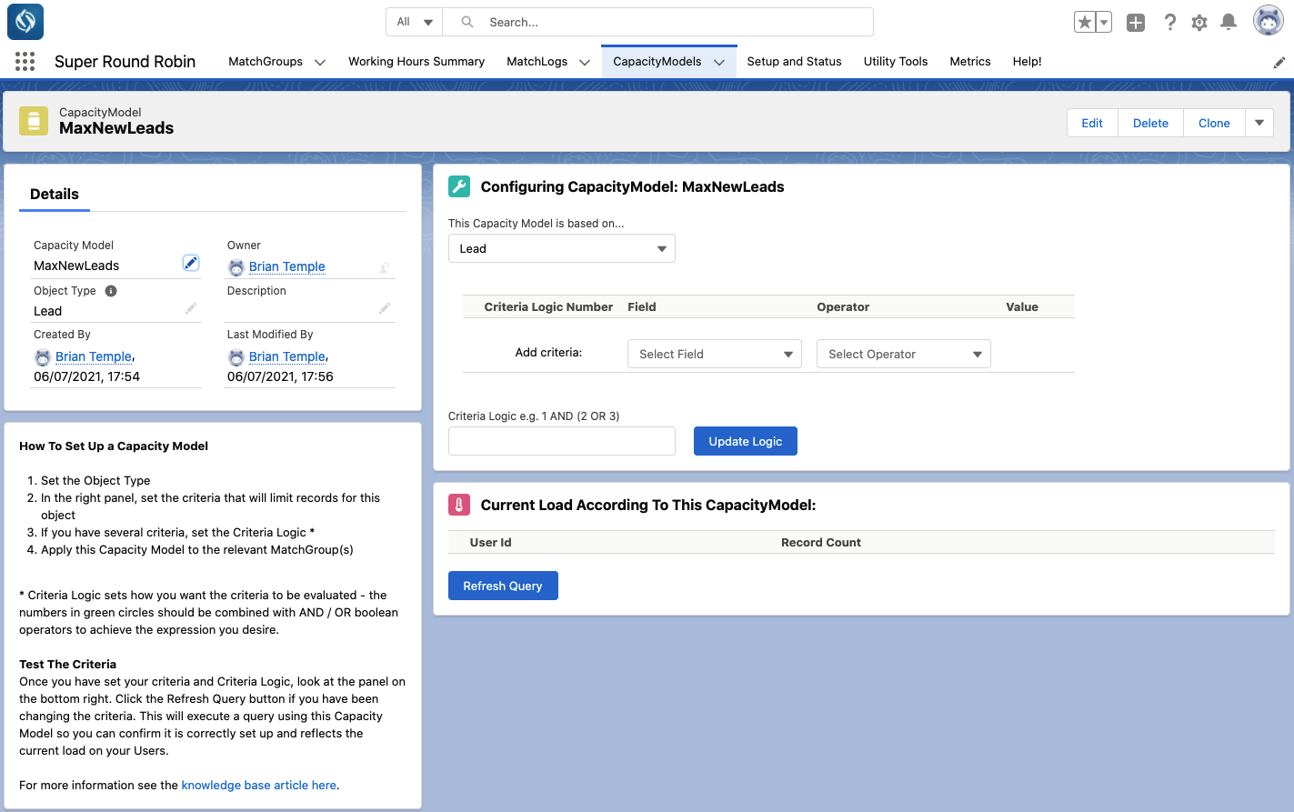The height and width of the screenshot is (812, 1294).
Task: Click the Refresh Query button
Action: click(503, 586)
